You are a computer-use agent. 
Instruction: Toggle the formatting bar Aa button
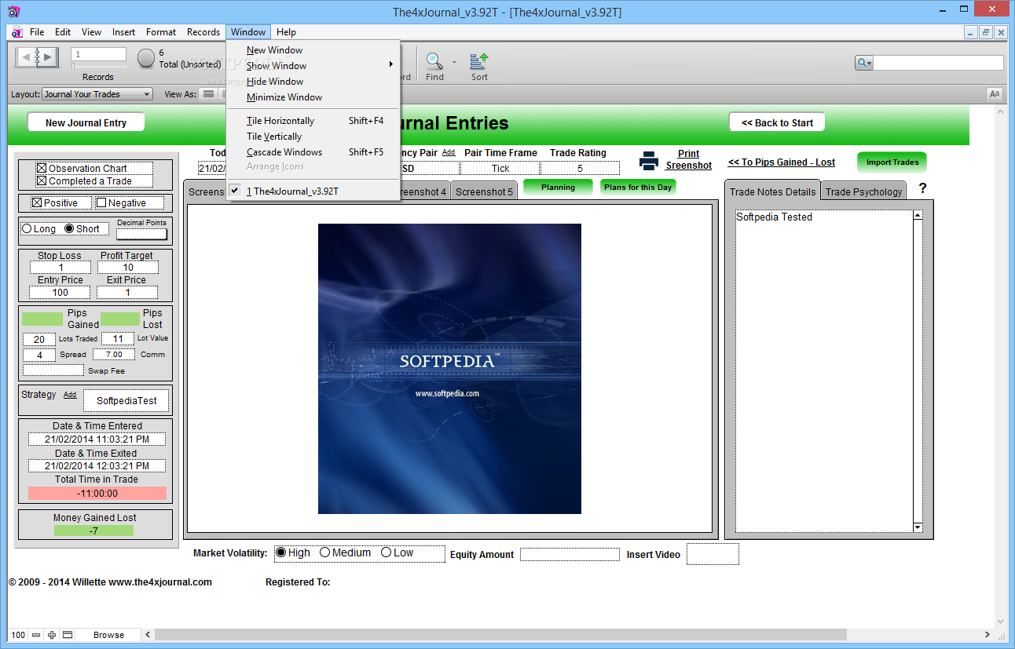(995, 94)
